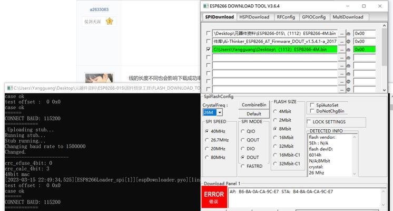Viewport: 393px width, 211px height.
Task: Uncheck the green highlighted ESP8266-4M.bin row
Action: tap(208, 49)
